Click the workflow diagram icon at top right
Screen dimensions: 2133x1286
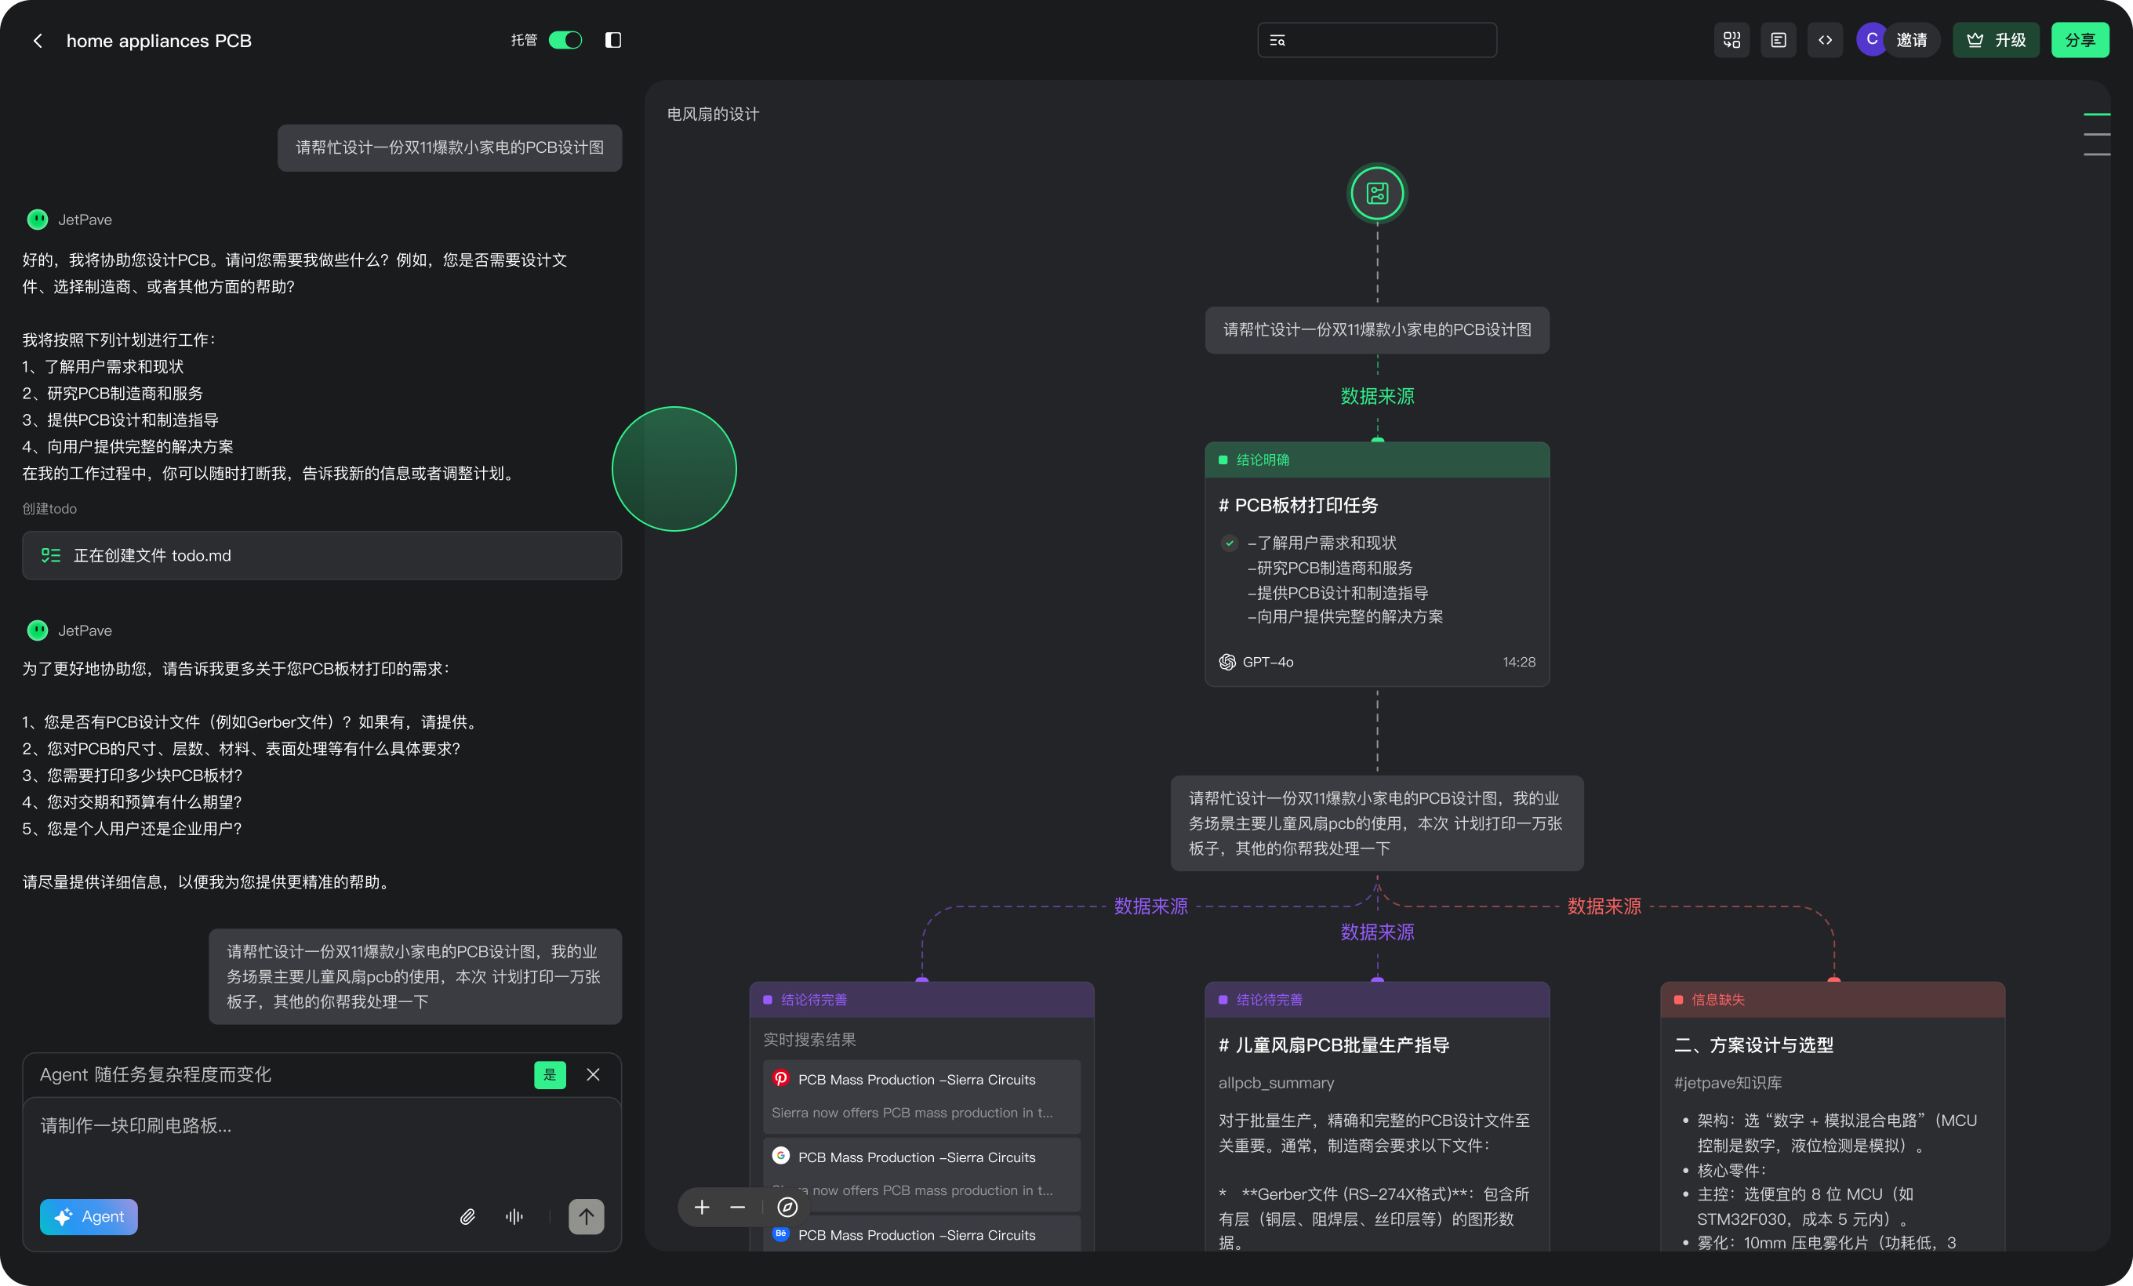[1731, 40]
